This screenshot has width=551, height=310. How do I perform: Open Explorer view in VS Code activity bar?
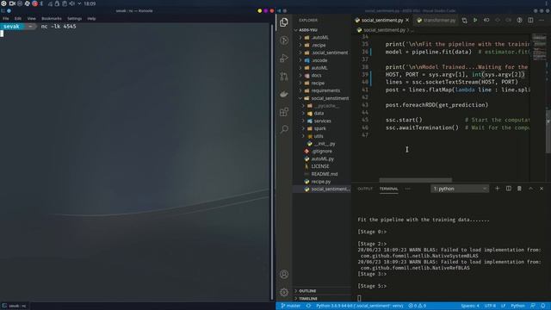[284, 22]
